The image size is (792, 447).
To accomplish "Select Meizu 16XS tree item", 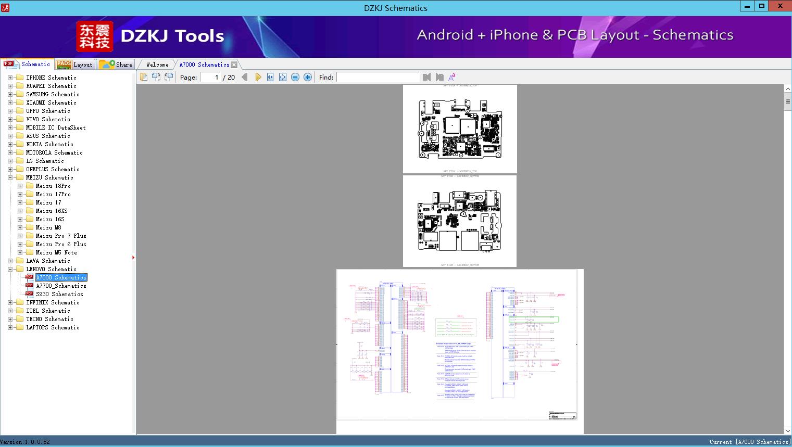I will click(52, 211).
